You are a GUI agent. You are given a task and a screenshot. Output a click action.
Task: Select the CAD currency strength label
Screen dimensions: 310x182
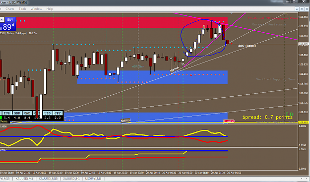click(x=27, y=113)
